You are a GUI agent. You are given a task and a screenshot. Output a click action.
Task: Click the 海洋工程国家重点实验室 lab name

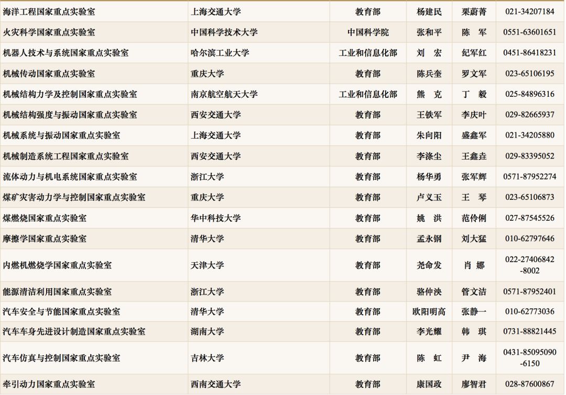click(x=49, y=12)
